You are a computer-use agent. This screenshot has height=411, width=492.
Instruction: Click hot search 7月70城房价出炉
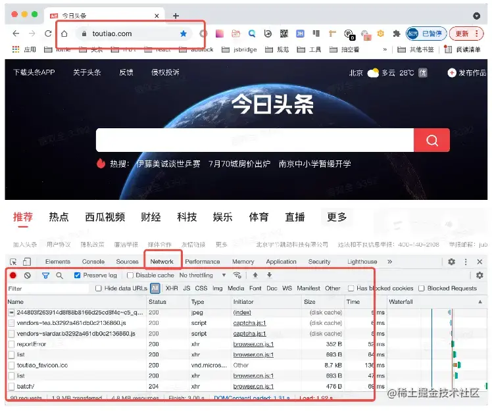pos(239,164)
